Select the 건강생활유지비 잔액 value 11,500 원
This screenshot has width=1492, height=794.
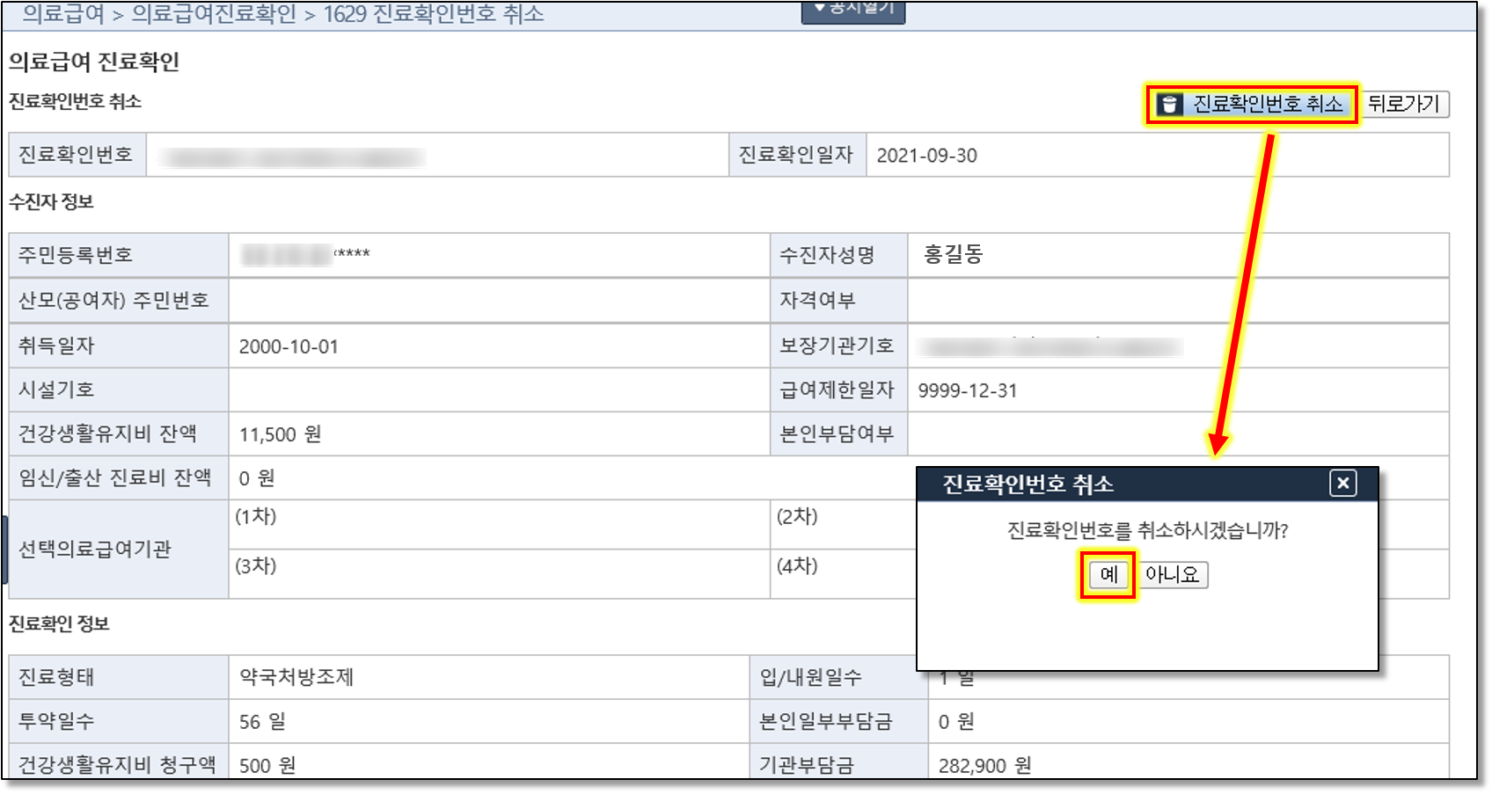coord(280,434)
